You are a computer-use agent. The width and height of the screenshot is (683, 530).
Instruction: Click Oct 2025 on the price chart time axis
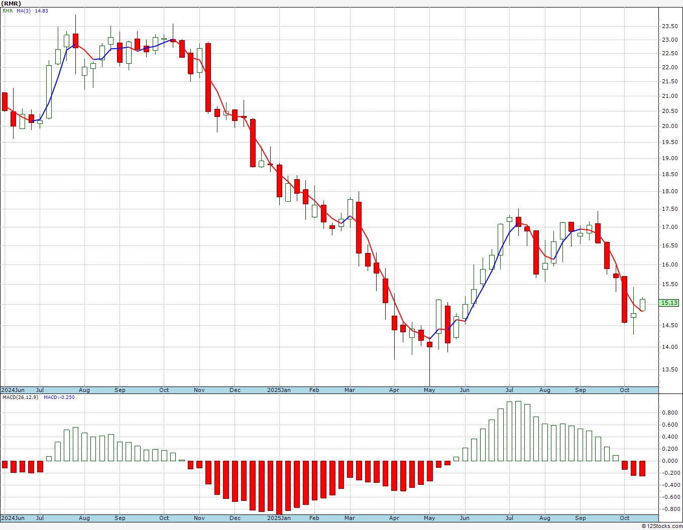coord(625,390)
